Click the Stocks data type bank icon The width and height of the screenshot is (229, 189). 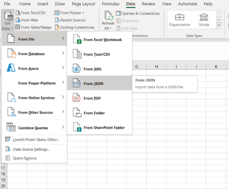(x=204, y=17)
